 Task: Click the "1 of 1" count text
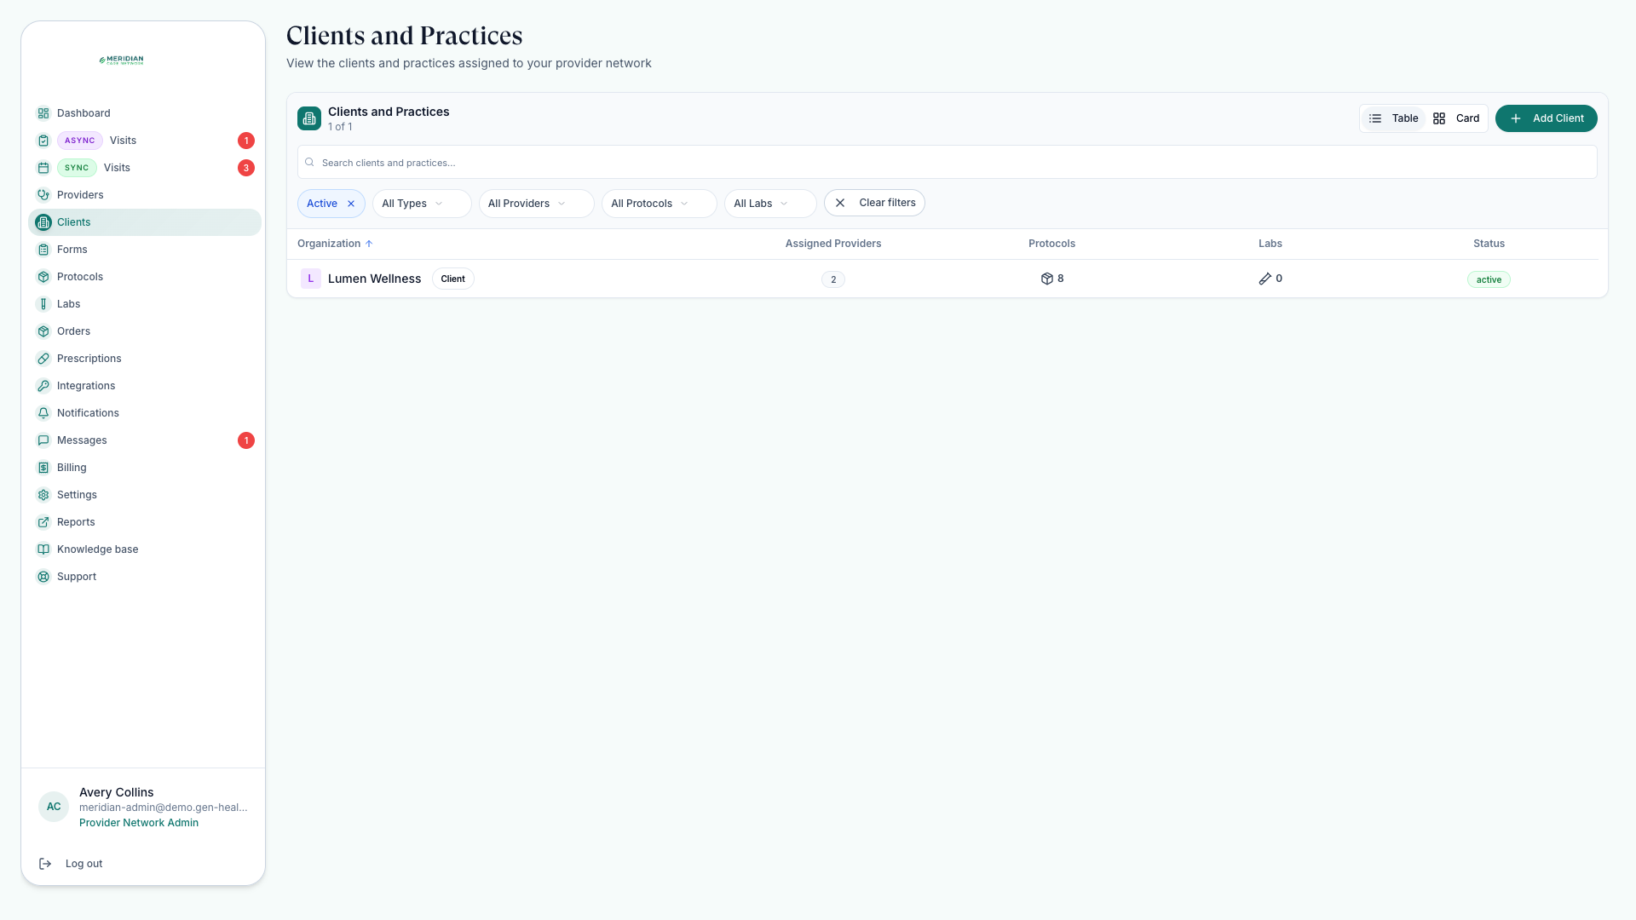click(x=340, y=127)
